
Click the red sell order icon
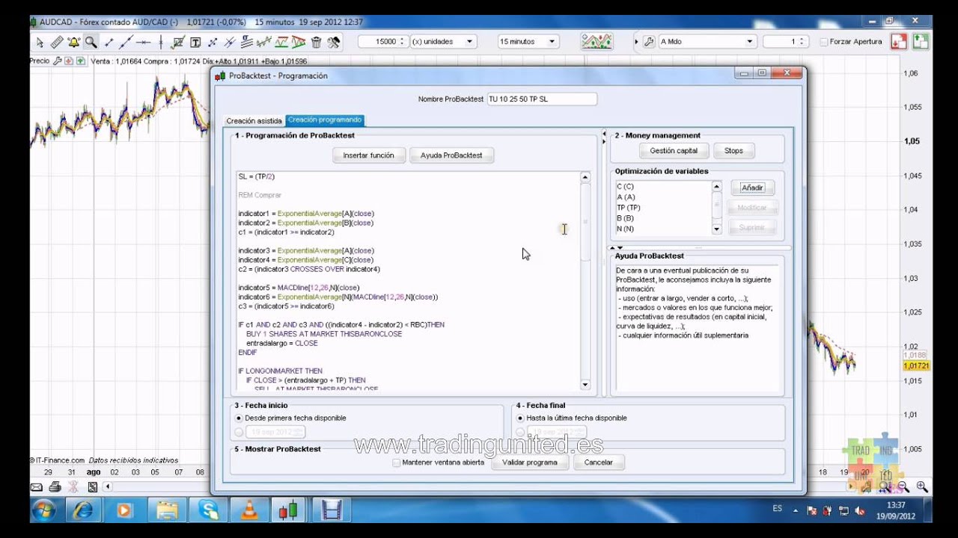tap(899, 42)
